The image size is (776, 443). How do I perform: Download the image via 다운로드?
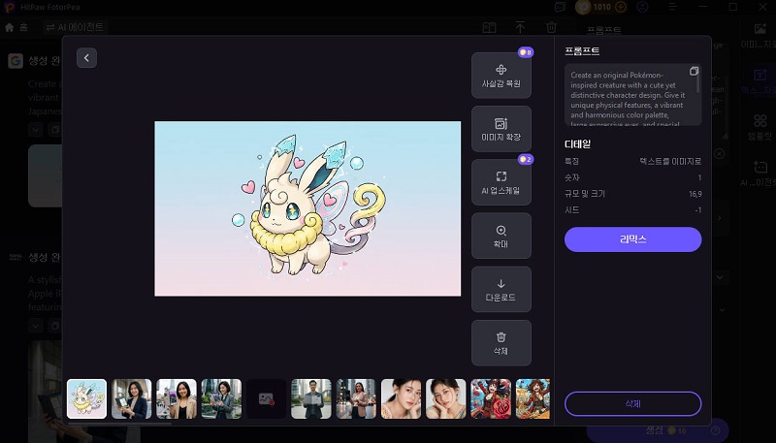tap(501, 289)
